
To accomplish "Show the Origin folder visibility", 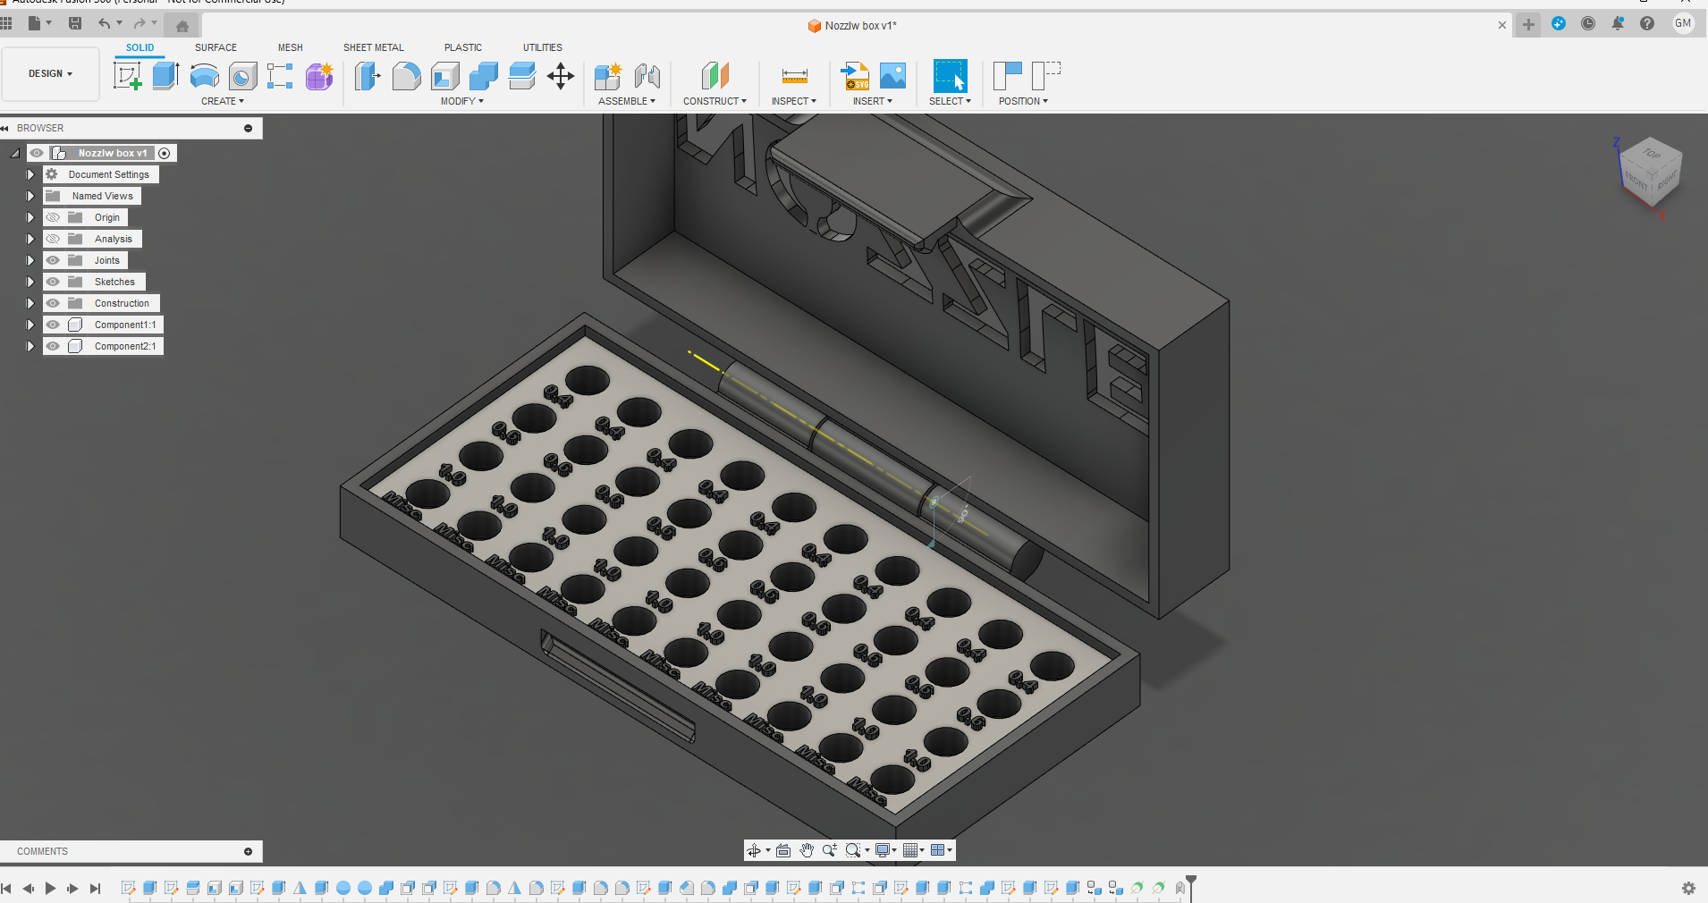I will coord(54,217).
